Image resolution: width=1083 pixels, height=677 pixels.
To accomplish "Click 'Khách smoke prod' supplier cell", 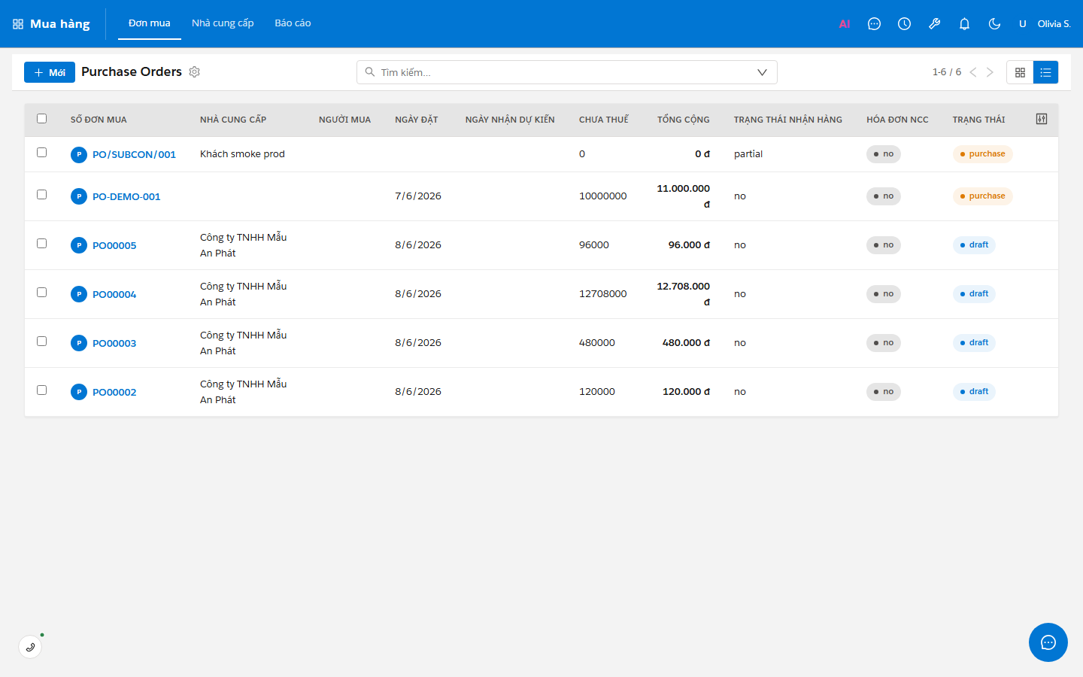I will tap(242, 154).
